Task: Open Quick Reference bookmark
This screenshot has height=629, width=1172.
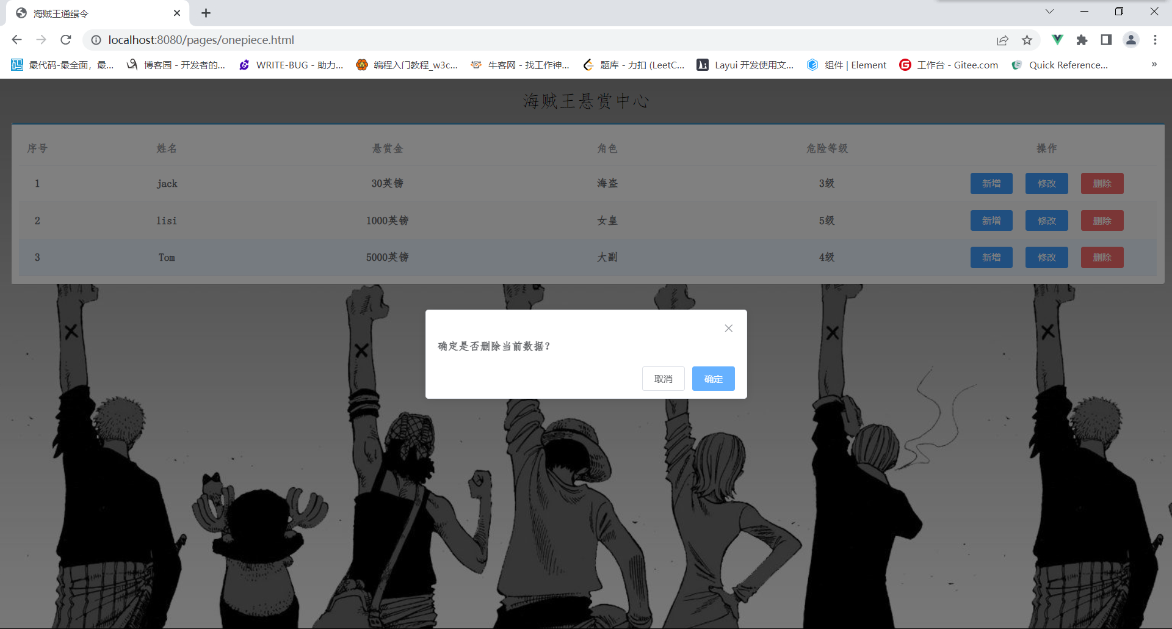Action: pos(1060,65)
